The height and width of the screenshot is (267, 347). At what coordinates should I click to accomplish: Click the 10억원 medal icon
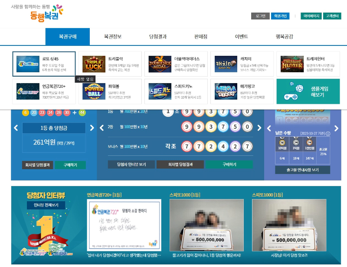pyautogui.click(x=282, y=142)
